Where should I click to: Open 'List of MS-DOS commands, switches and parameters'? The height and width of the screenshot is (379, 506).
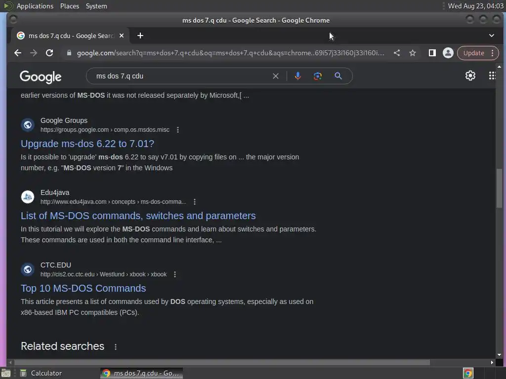(138, 216)
